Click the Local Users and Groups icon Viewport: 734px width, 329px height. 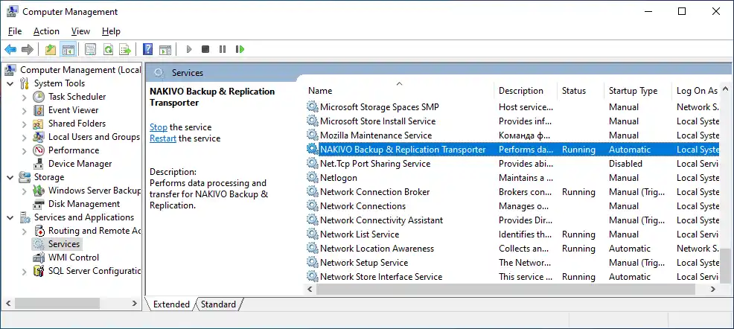pyautogui.click(x=39, y=137)
